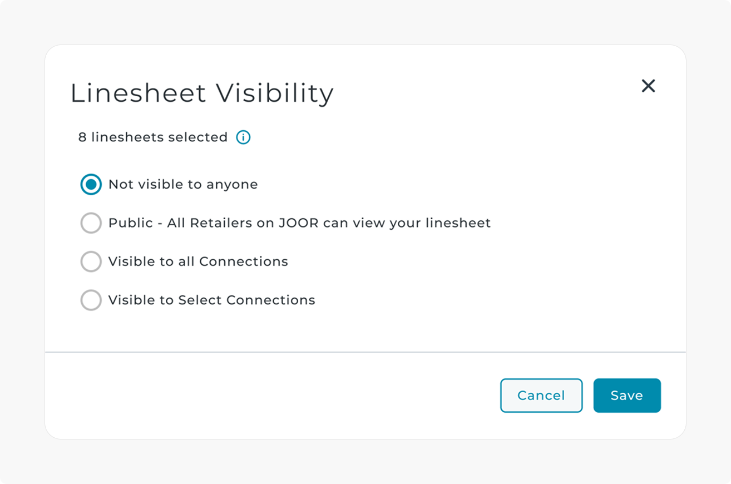731x484 pixels.
Task: Click the "8 linesheets selected" text
Action: click(153, 137)
